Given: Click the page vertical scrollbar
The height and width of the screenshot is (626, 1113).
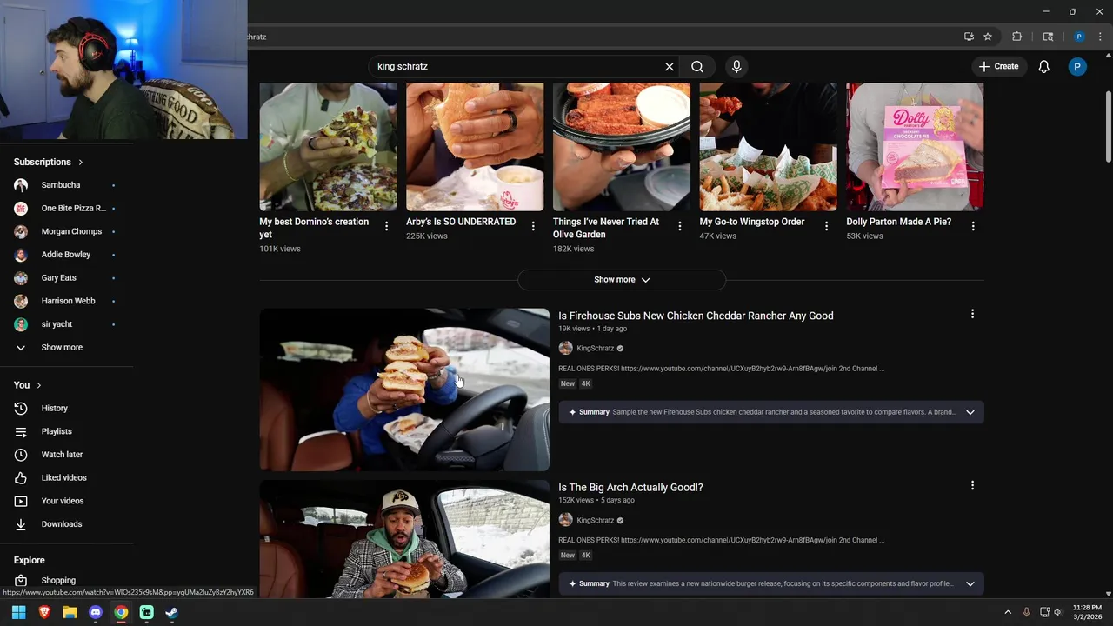Looking at the screenshot, I should pos(1108,126).
